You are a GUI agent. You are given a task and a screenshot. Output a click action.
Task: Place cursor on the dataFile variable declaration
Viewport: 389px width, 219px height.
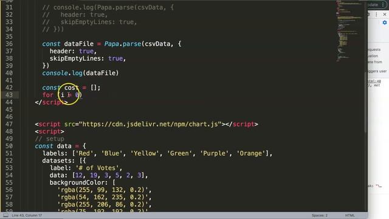[x=78, y=44]
